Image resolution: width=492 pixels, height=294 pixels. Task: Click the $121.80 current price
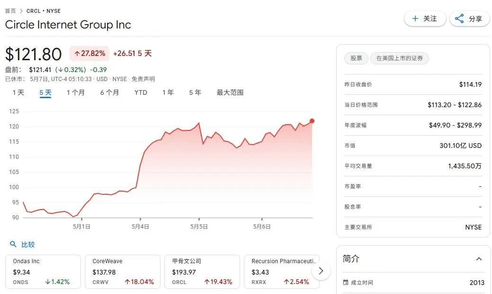click(33, 54)
